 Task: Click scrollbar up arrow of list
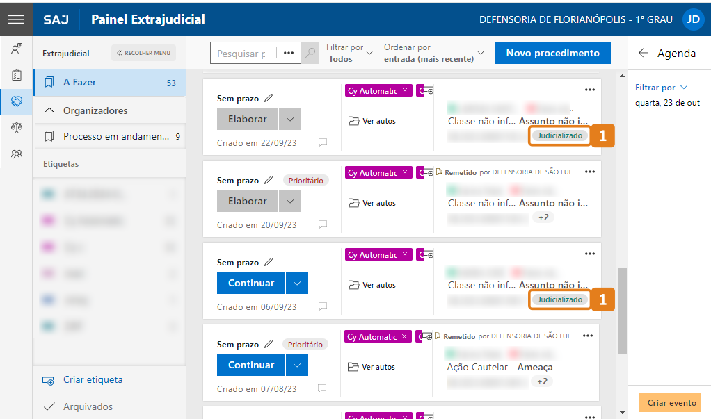(622, 76)
